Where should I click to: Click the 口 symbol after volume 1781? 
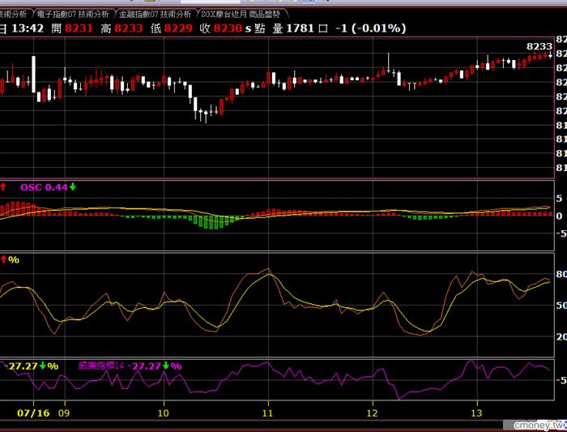tap(323, 28)
